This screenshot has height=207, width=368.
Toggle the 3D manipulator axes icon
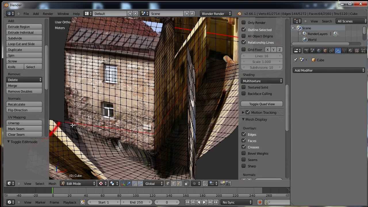coord(123,184)
